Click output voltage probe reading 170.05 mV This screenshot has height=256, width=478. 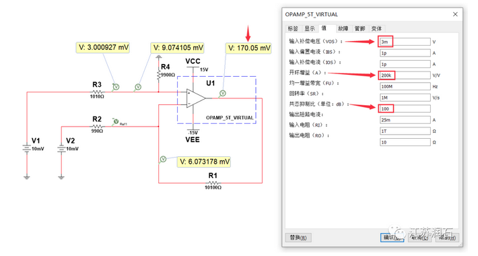click(x=223, y=94)
